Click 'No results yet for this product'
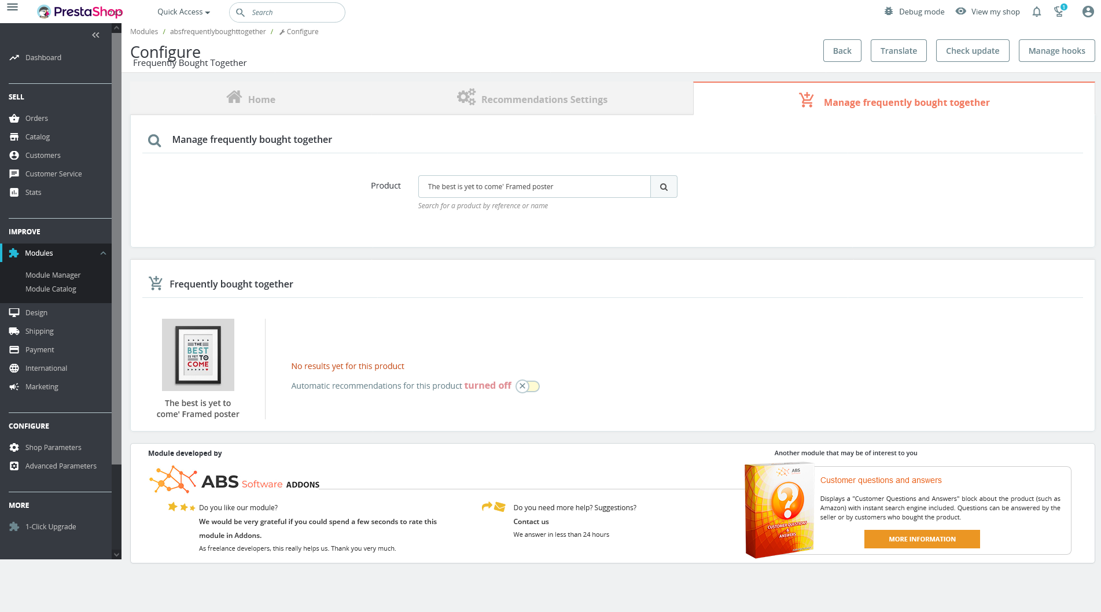This screenshot has height=612, width=1101. (x=347, y=366)
